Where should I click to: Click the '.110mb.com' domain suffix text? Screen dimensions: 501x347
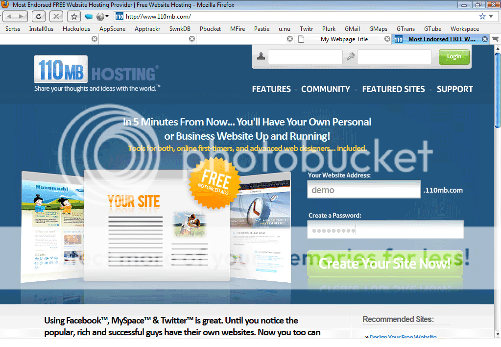[x=443, y=190]
